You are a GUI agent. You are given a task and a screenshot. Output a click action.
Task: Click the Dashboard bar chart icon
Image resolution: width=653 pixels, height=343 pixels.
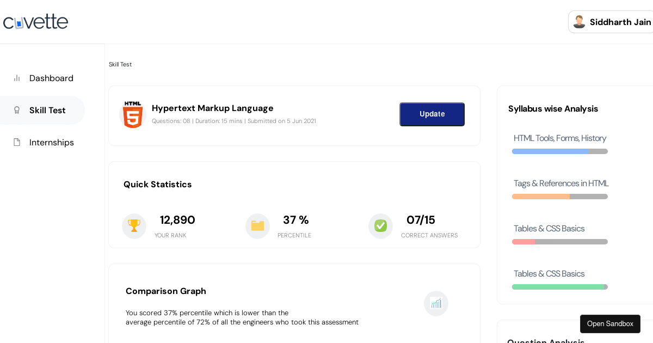tap(17, 78)
